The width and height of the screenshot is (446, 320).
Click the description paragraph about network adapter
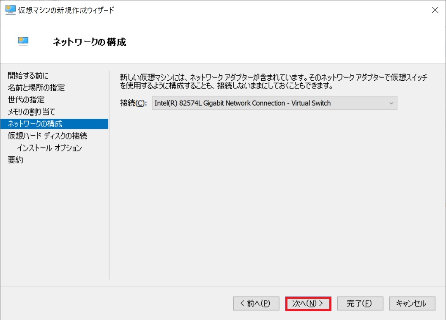click(274, 81)
